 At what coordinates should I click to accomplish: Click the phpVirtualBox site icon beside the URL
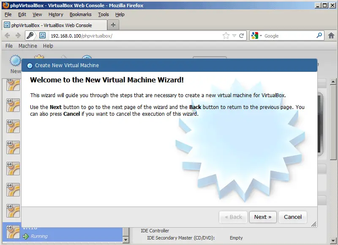[43, 35]
